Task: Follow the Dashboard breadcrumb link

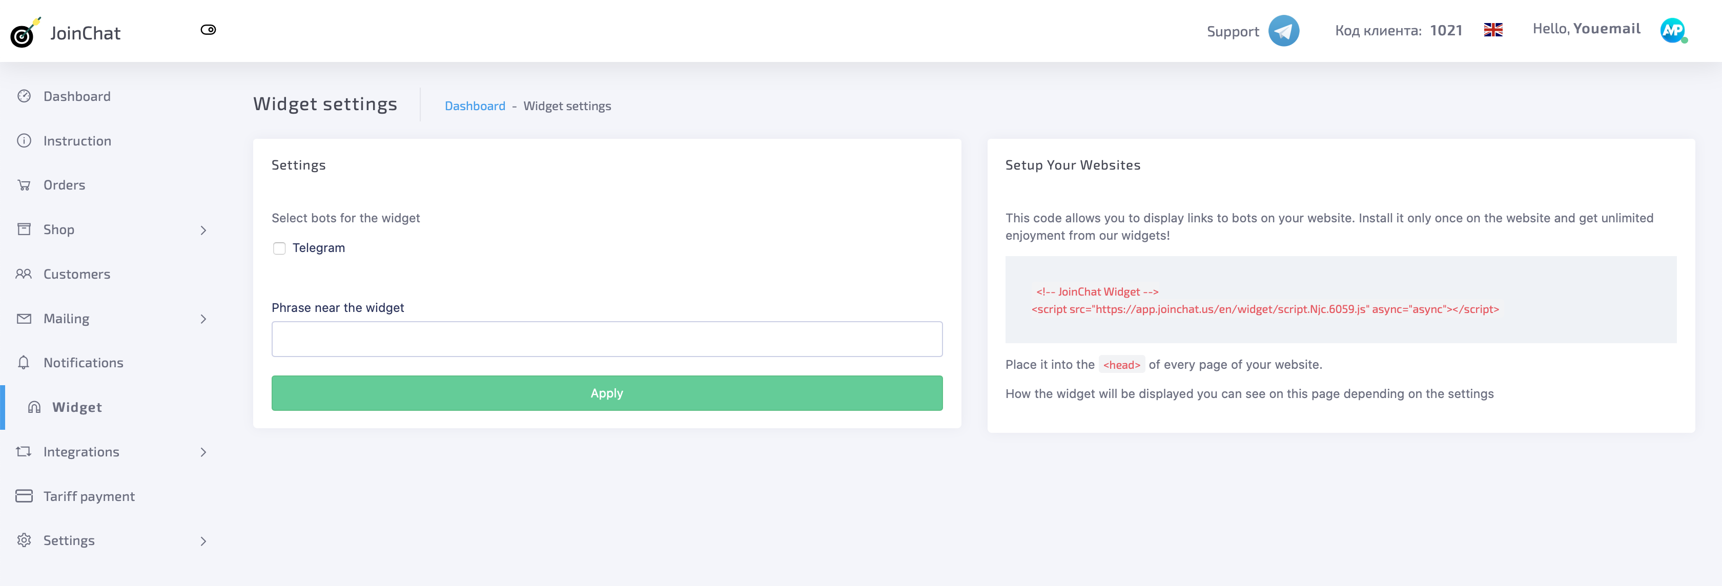Action: (x=475, y=106)
